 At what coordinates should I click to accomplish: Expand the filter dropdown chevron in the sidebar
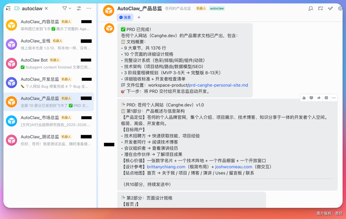click(x=70, y=9)
